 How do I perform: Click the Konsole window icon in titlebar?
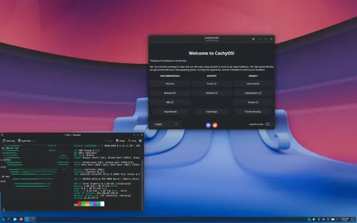pyautogui.click(x=2, y=135)
